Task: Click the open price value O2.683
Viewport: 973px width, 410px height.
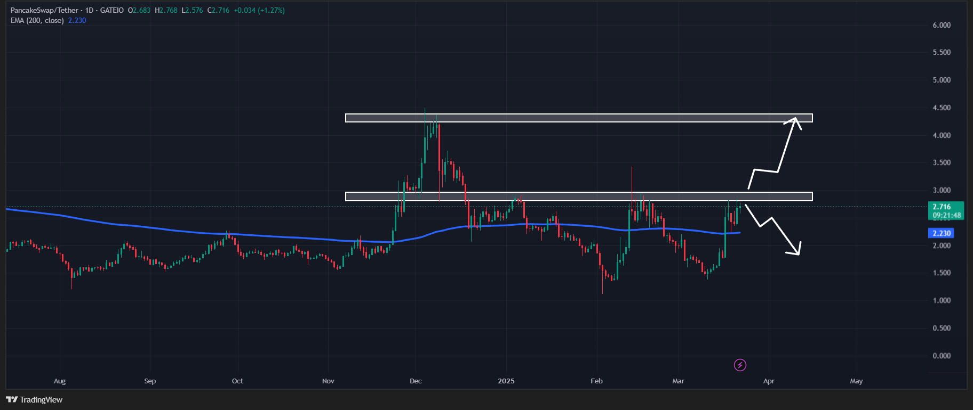Action: (139, 10)
